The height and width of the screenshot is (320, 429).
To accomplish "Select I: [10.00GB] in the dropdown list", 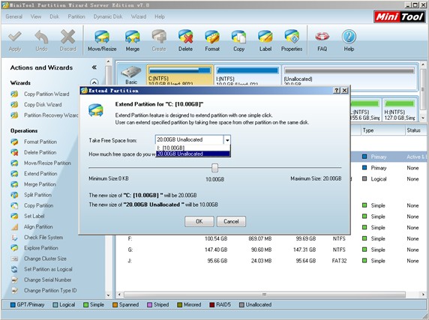I will [x=193, y=148].
